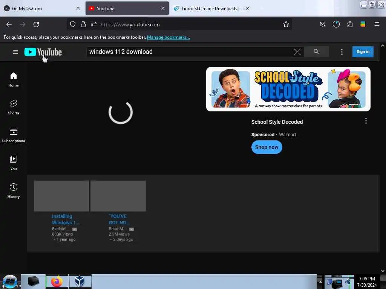The width and height of the screenshot is (386, 289).
Task: Click the Manage bookmarks... link
Action: pos(168,37)
